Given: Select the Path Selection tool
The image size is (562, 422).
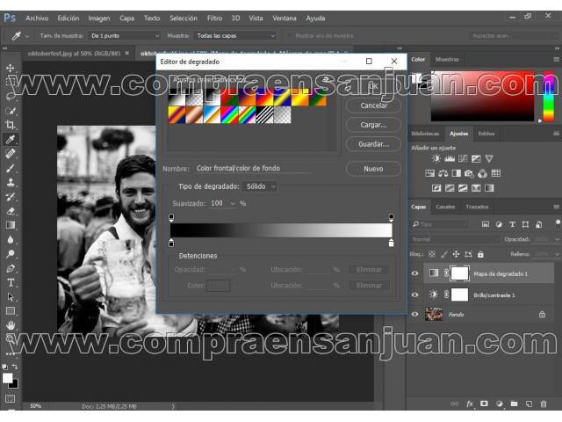Looking at the screenshot, I should point(10,297).
